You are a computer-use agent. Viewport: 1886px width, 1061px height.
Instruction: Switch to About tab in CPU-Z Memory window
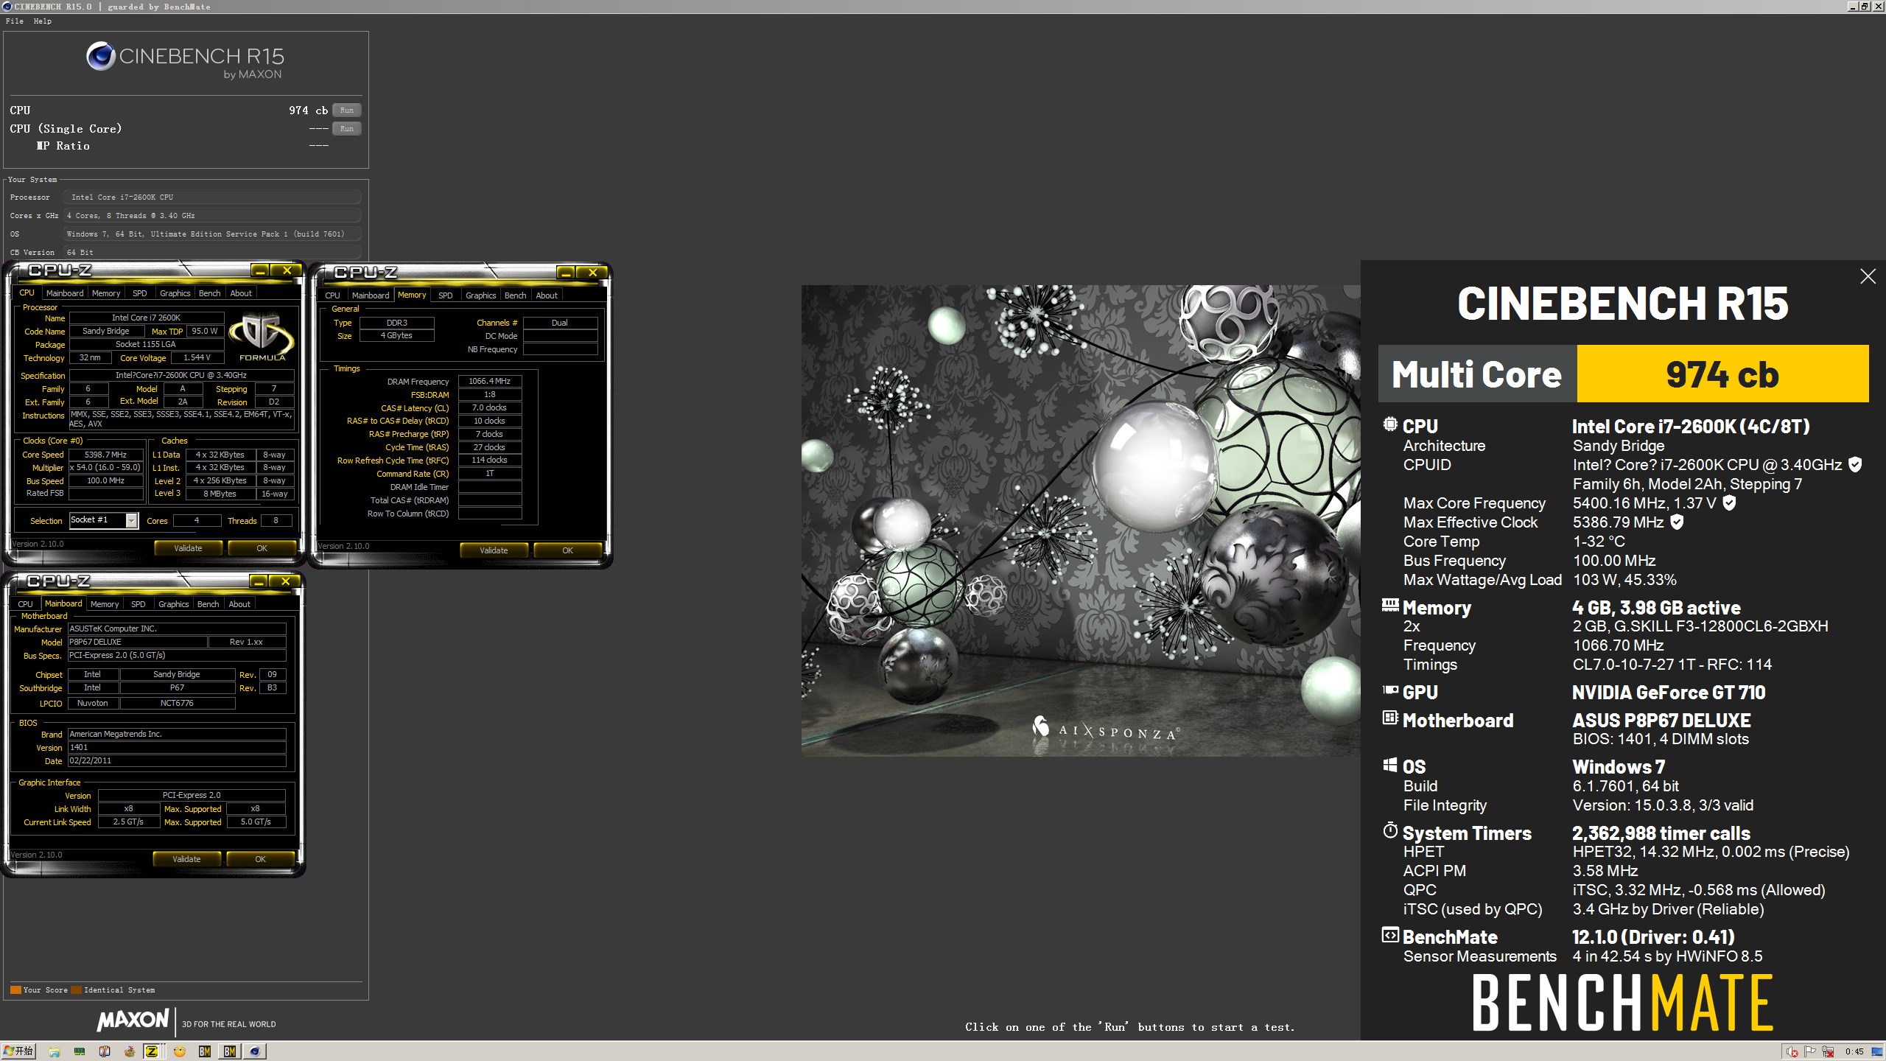coord(546,295)
